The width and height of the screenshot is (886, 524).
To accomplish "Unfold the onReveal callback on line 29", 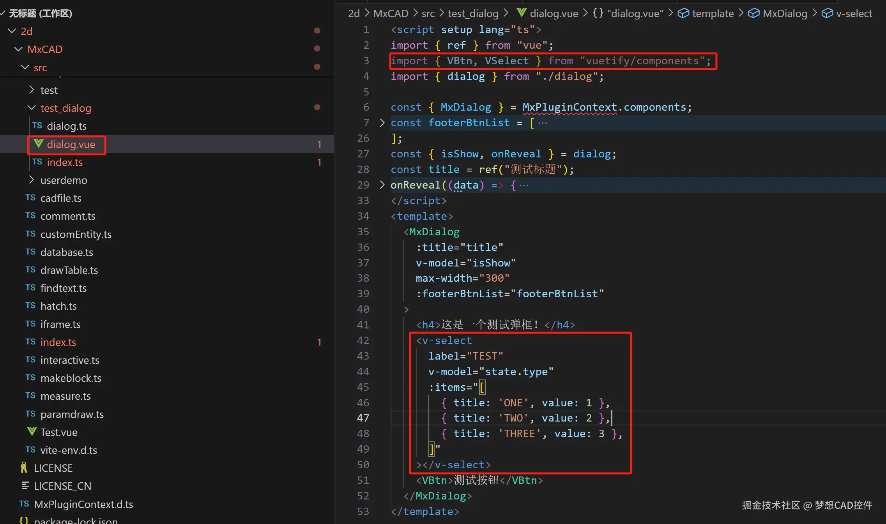I will [x=382, y=185].
